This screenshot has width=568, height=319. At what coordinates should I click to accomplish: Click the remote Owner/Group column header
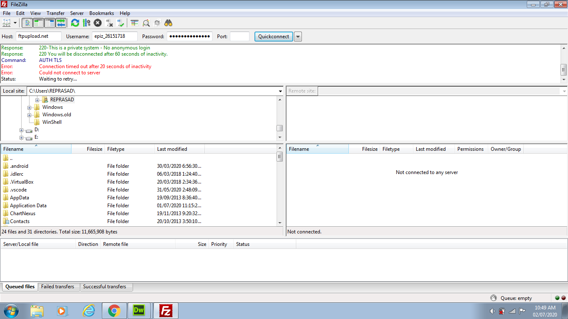pos(506,149)
